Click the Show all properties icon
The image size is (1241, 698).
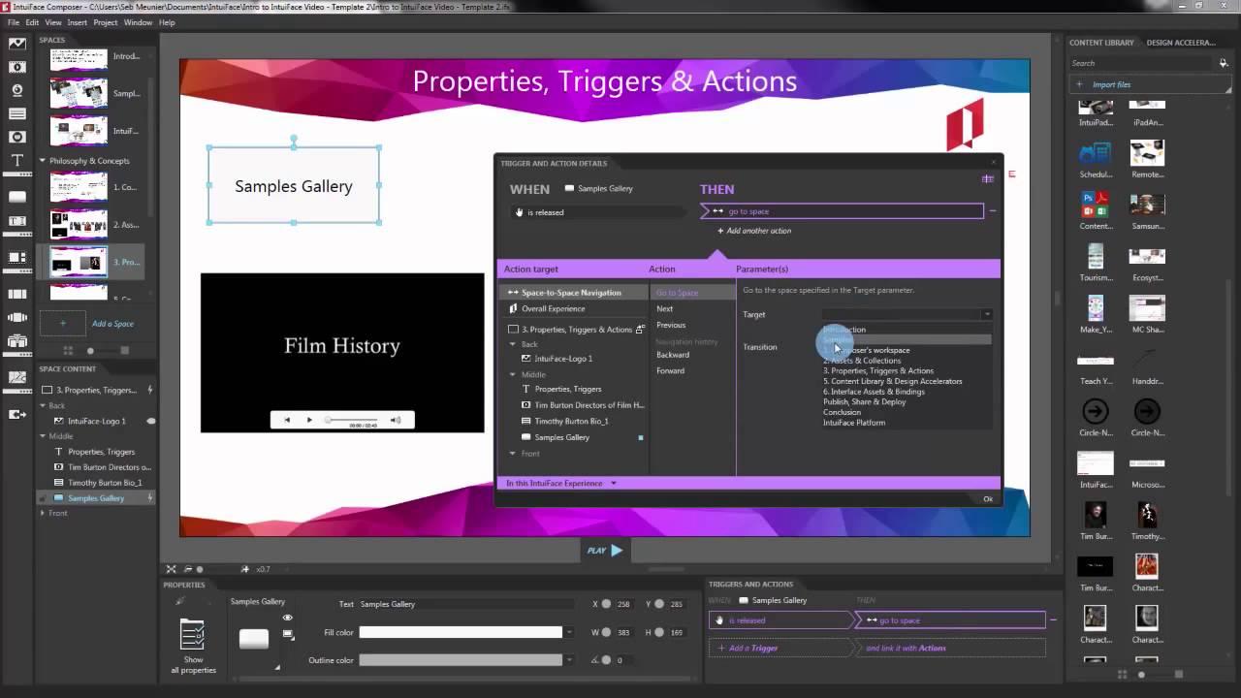coord(193,635)
